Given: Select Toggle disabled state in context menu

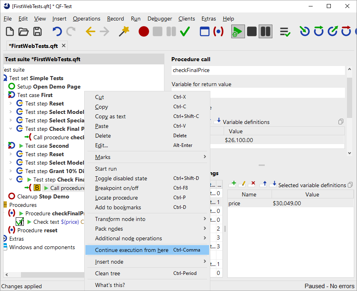Looking at the screenshot, I should 121,178.
